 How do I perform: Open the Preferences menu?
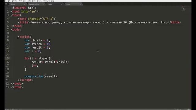[x=46, y=1]
